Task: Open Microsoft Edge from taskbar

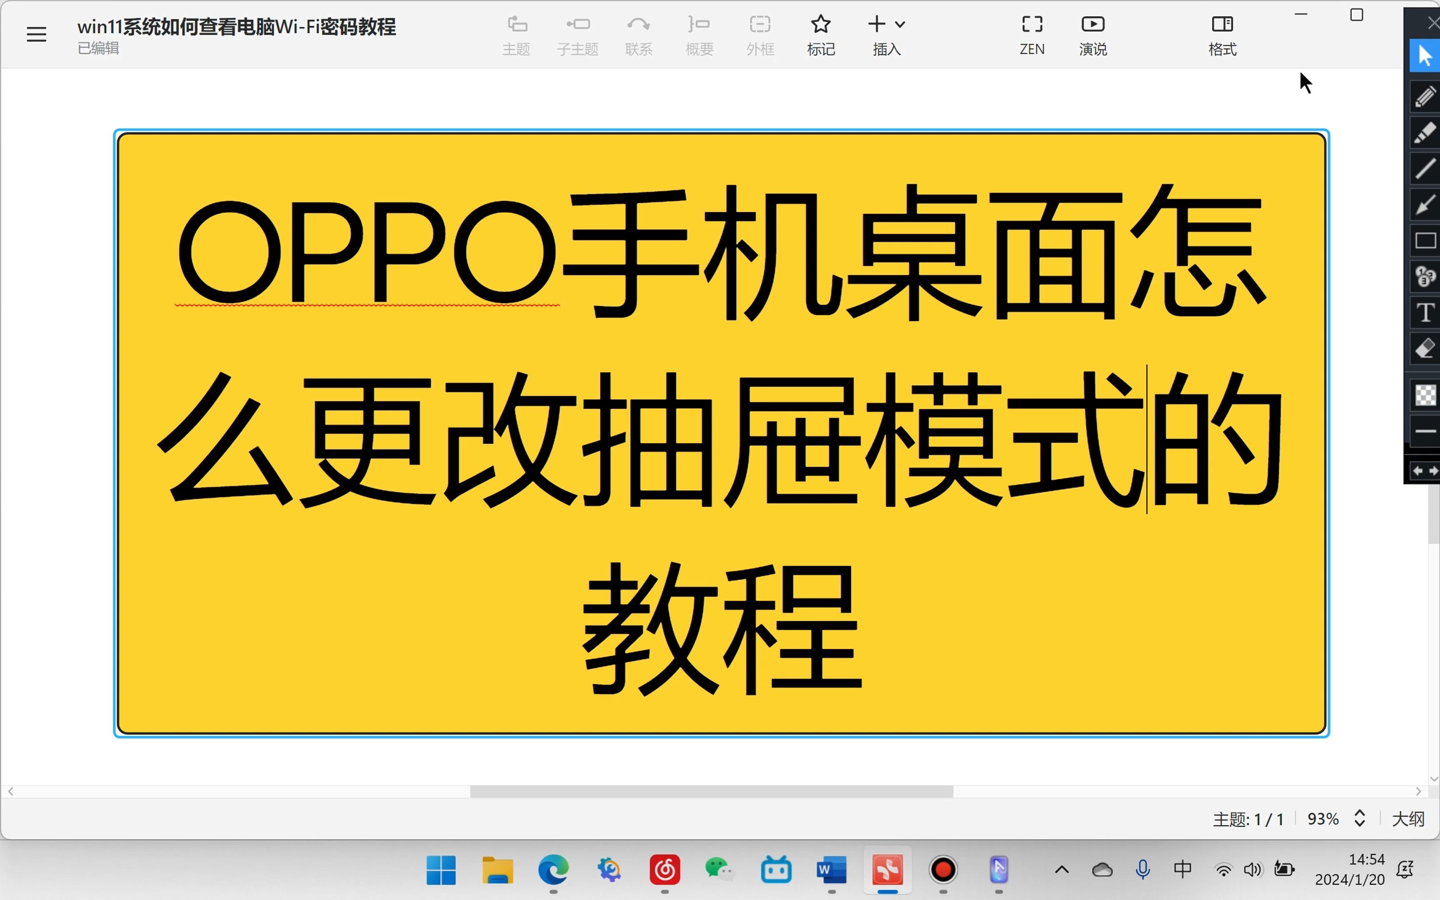Action: [553, 870]
